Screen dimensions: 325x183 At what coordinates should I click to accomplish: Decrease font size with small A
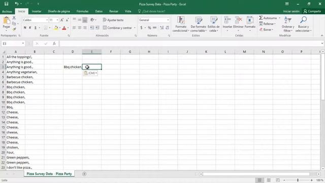(x=67, y=20)
